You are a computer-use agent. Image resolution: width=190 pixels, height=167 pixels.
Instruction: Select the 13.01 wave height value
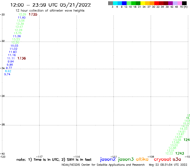point(170,151)
